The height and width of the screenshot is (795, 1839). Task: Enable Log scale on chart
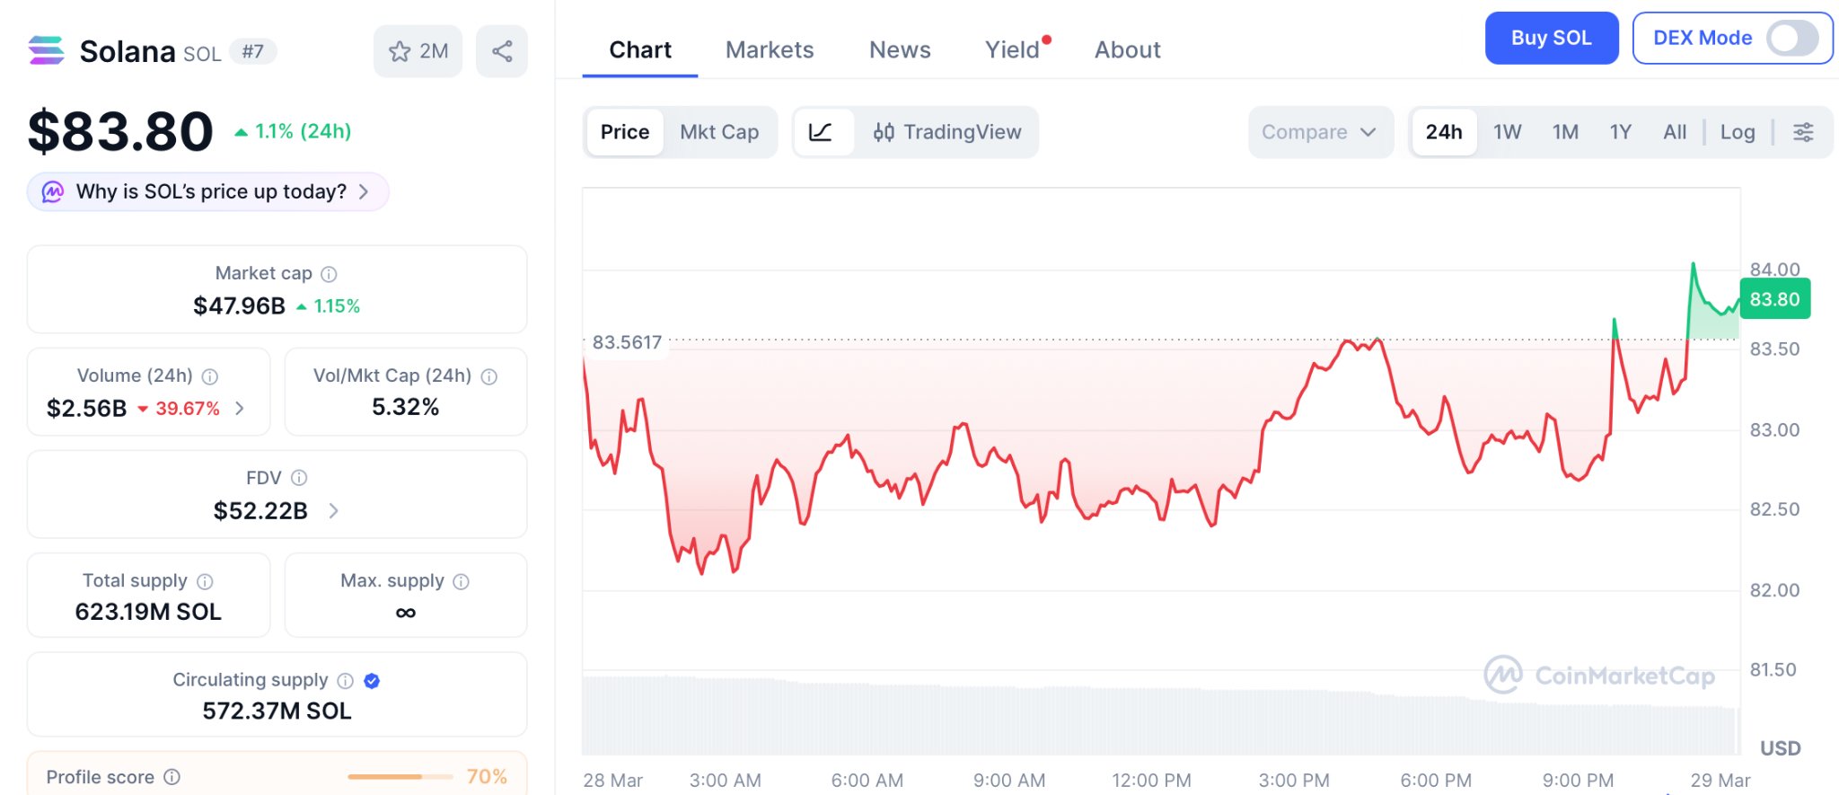pos(1737,132)
